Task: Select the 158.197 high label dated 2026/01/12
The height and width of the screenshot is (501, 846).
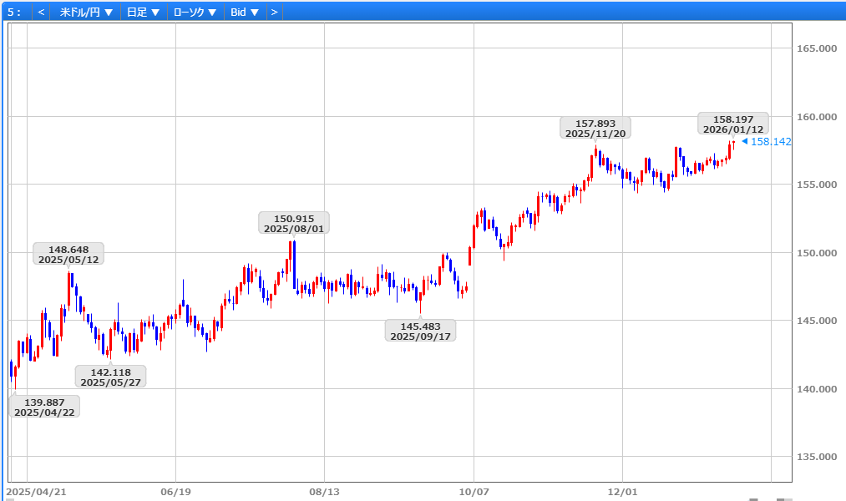Action: click(732, 124)
